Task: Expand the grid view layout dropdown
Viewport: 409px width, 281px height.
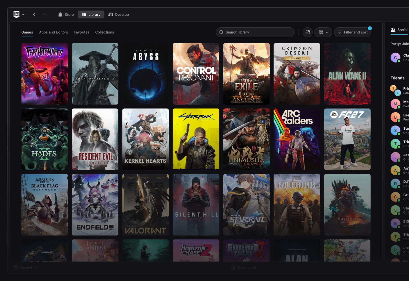Action: point(323,32)
